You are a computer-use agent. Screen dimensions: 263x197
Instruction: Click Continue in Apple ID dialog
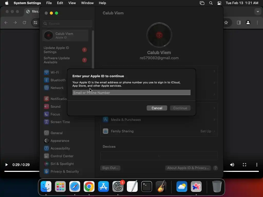coord(180,108)
